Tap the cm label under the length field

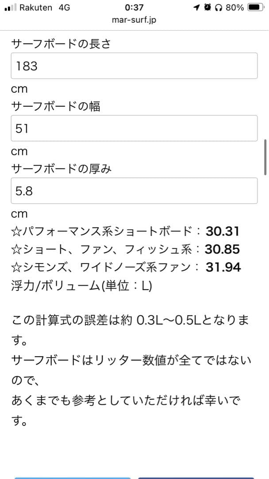click(x=19, y=89)
